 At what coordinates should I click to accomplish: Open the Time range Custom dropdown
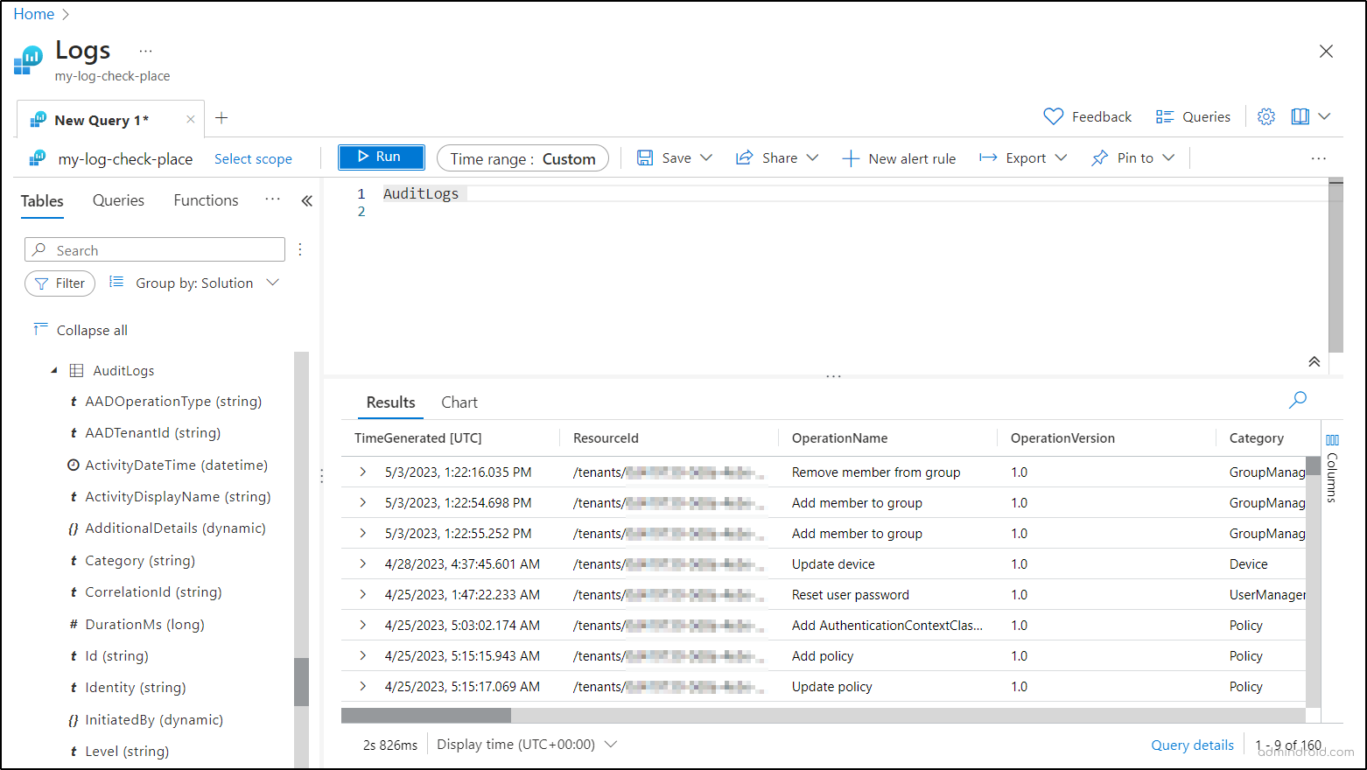coord(522,158)
